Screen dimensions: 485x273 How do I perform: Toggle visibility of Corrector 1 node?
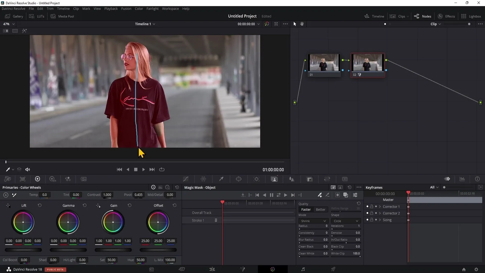coord(367,206)
